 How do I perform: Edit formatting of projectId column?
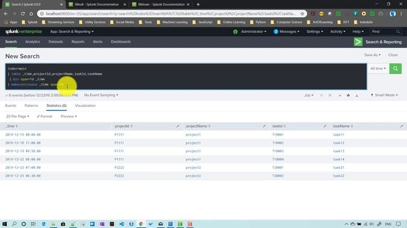[178, 126]
